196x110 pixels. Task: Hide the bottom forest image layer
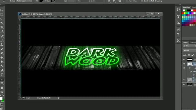[x=184, y=85]
